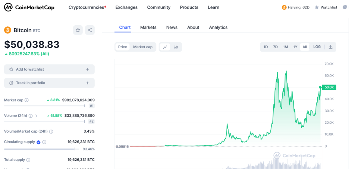Viewport: 349px width, 169px height.
Task: Click the Watchlist star icon in header
Action: click(317, 7)
